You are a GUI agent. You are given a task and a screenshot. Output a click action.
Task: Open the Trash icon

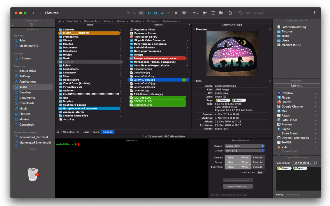click(x=33, y=174)
